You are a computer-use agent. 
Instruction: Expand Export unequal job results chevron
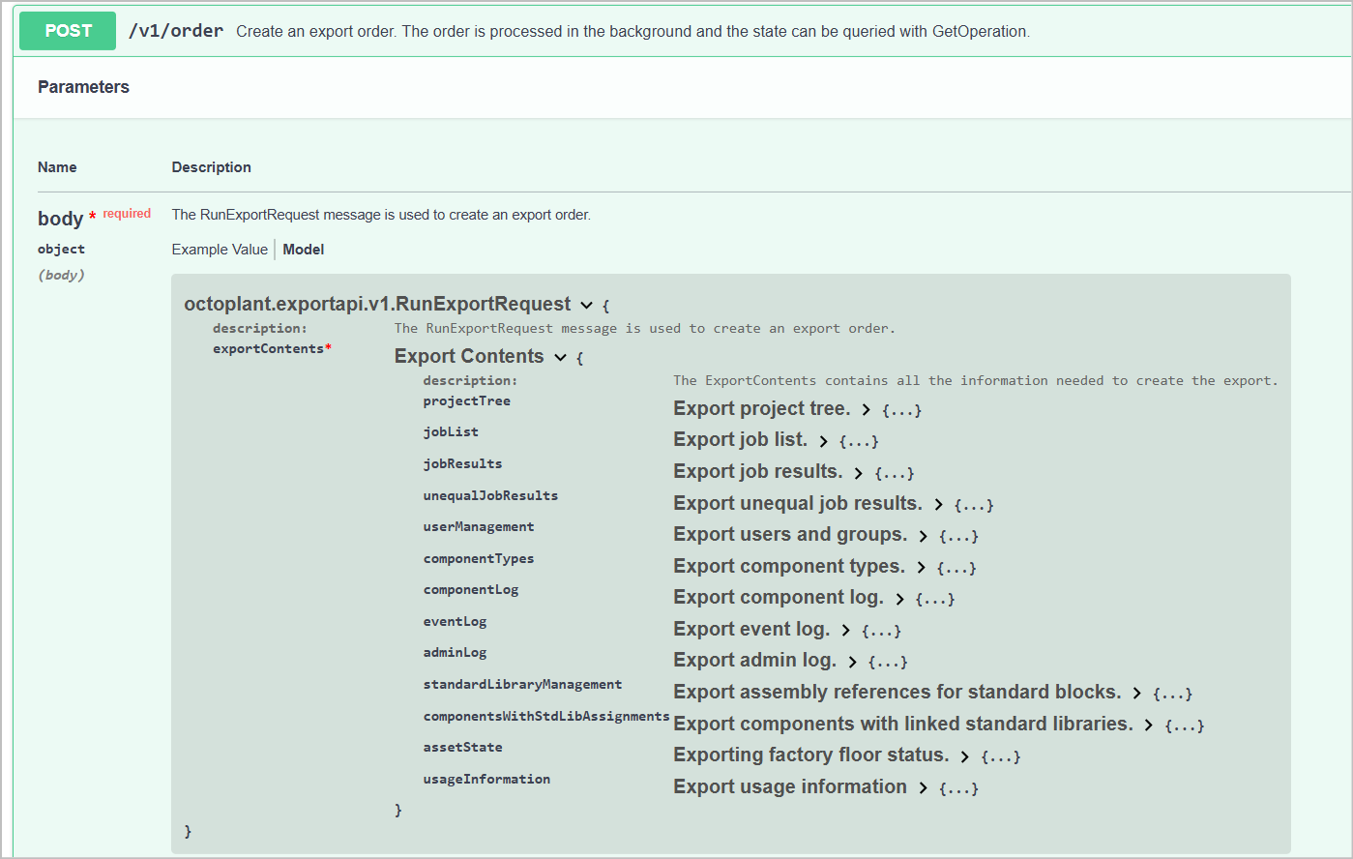pyautogui.click(x=938, y=505)
